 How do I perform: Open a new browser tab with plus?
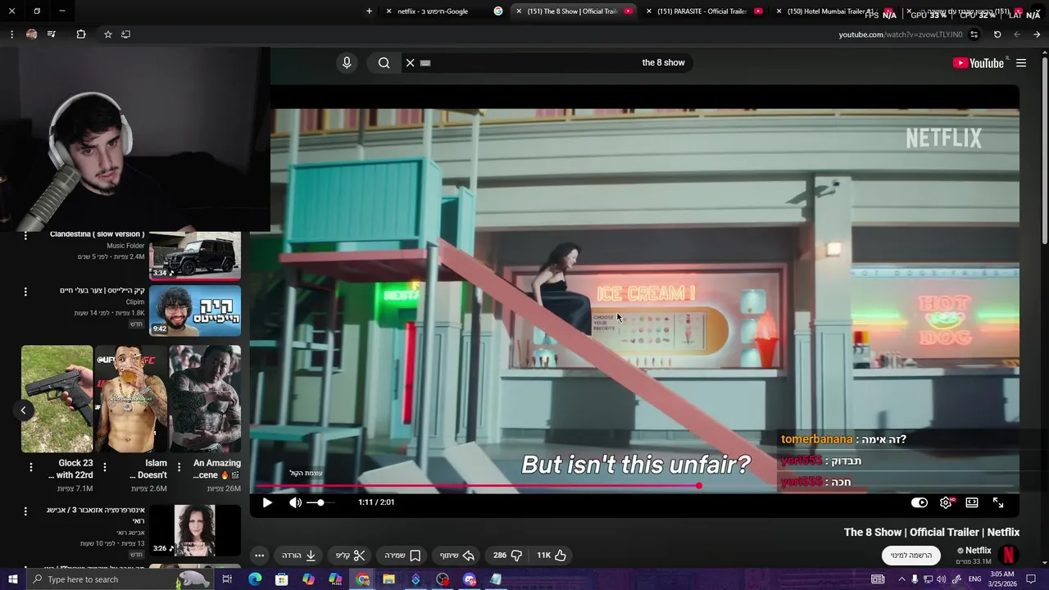pos(369,11)
